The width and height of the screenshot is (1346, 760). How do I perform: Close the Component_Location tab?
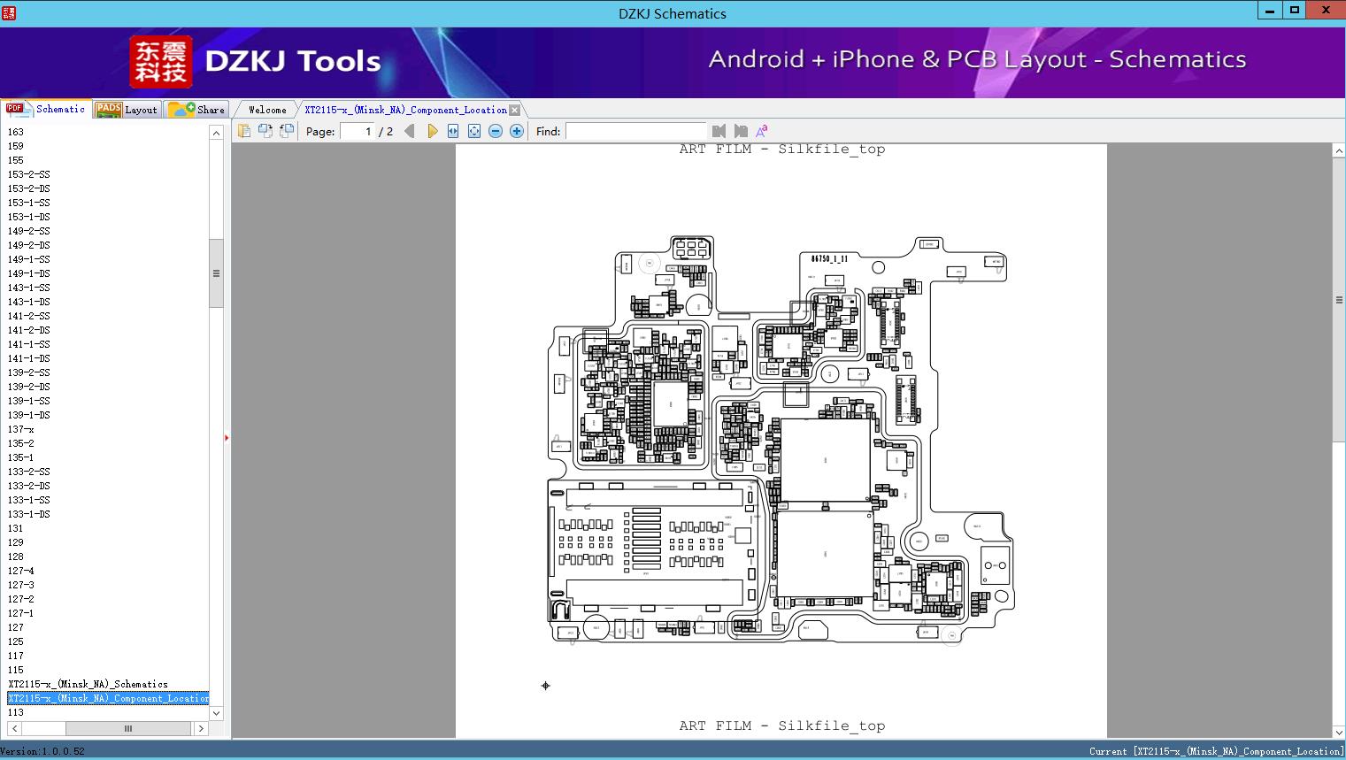click(x=515, y=111)
